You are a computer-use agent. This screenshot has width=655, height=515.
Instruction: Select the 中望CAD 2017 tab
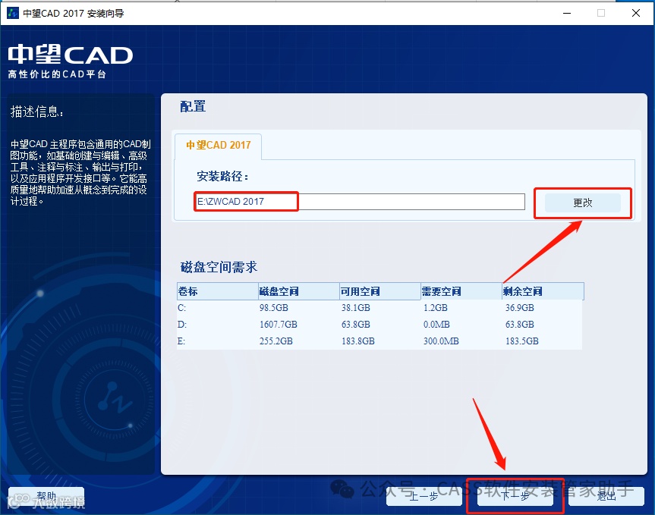tap(218, 145)
